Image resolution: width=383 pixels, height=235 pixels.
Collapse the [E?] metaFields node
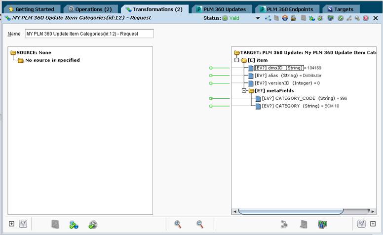(x=244, y=90)
